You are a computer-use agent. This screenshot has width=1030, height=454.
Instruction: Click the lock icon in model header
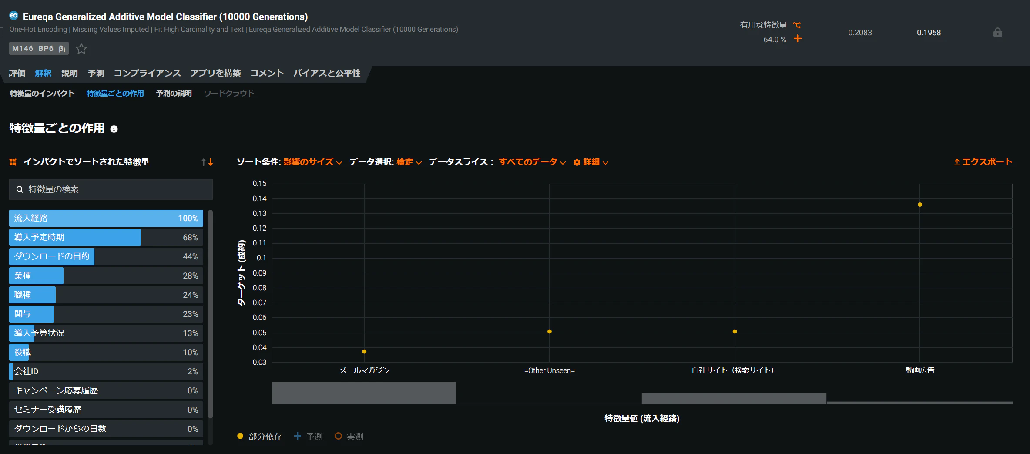[998, 33]
